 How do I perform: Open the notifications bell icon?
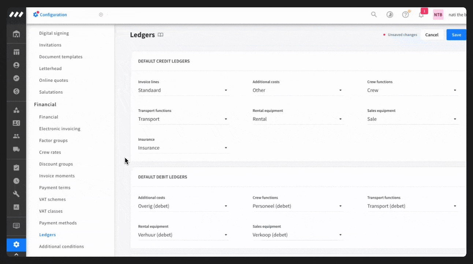point(421,15)
